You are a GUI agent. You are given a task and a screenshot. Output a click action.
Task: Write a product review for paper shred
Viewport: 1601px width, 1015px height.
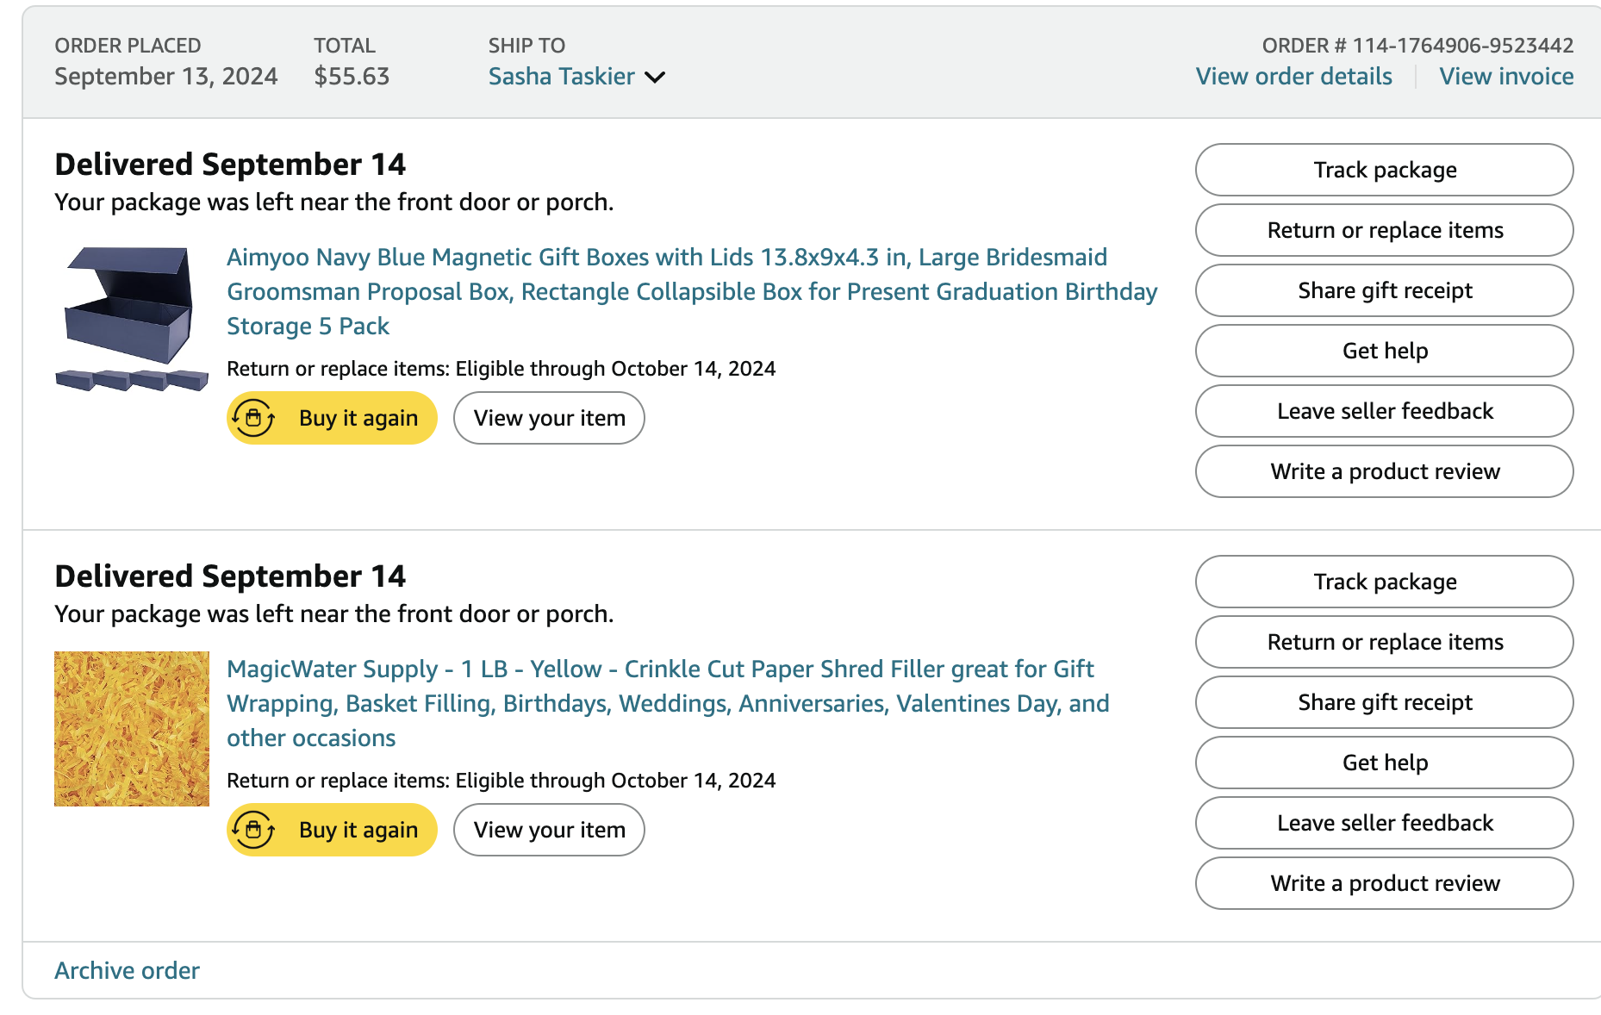point(1384,883)
